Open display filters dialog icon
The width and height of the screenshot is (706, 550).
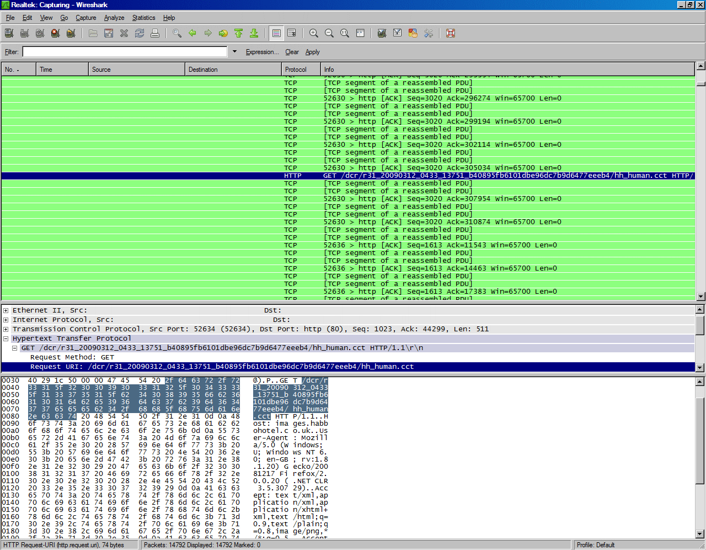397,33
